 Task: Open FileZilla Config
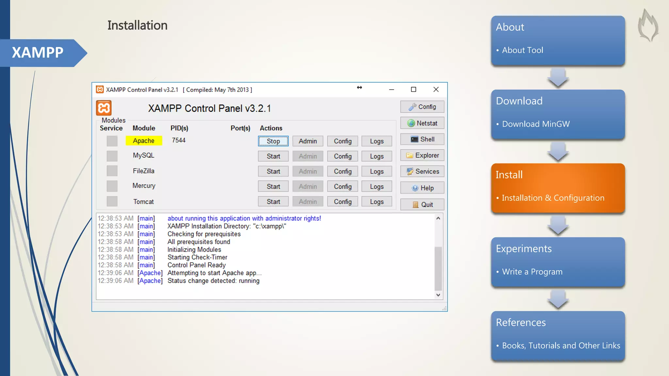point(343,171)
